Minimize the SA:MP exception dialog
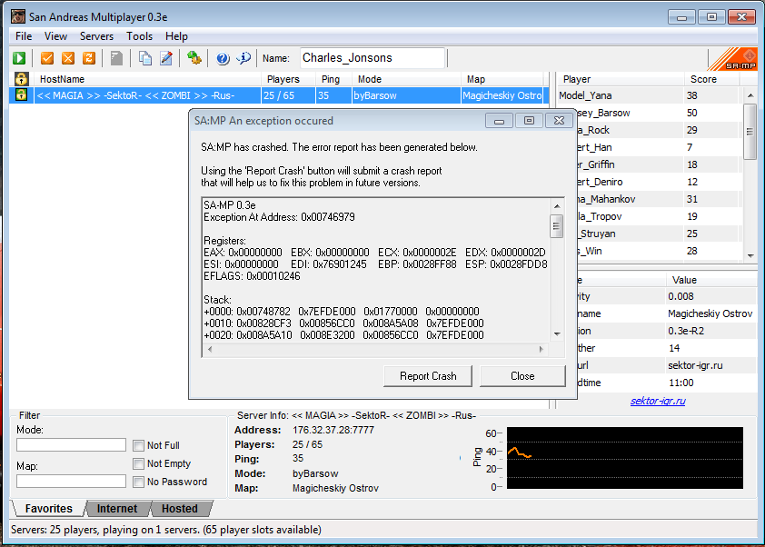The image size is (765, 547). click(x=499, y=121)
